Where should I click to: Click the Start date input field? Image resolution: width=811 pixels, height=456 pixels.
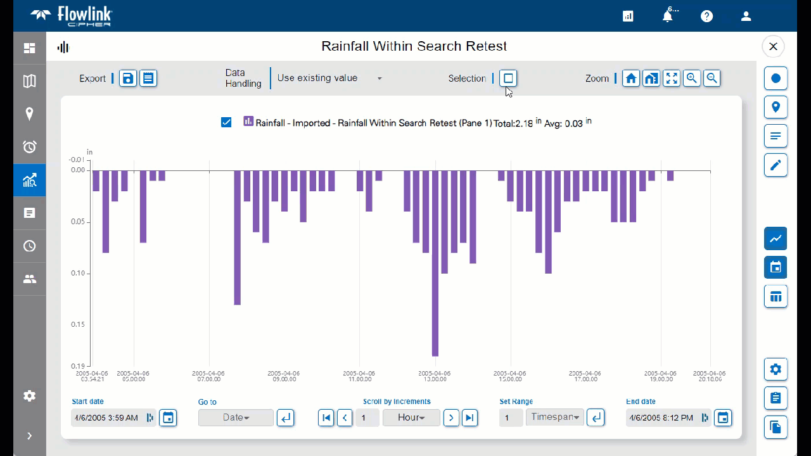[106, 418]
